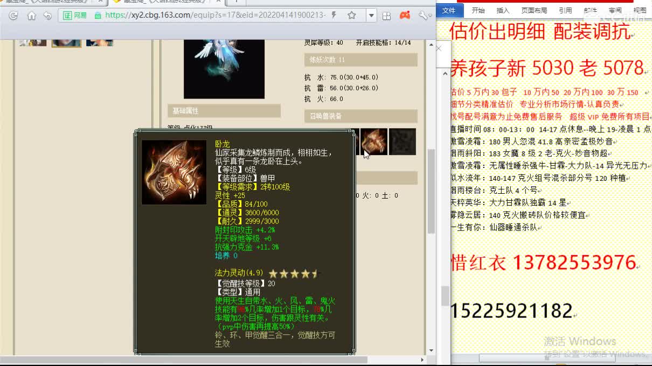The height and width of the screenshot is (366, 652).
Task: Switch to the 审阅 ribbon tab in Word
Action: tap(615, 10)
